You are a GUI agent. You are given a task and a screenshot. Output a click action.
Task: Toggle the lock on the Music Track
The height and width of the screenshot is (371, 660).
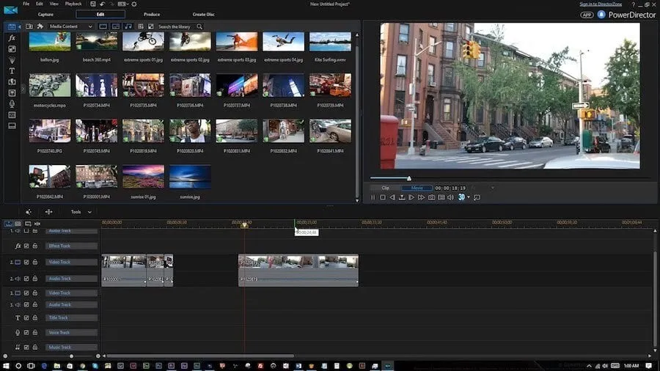click(x=34, y=347)
